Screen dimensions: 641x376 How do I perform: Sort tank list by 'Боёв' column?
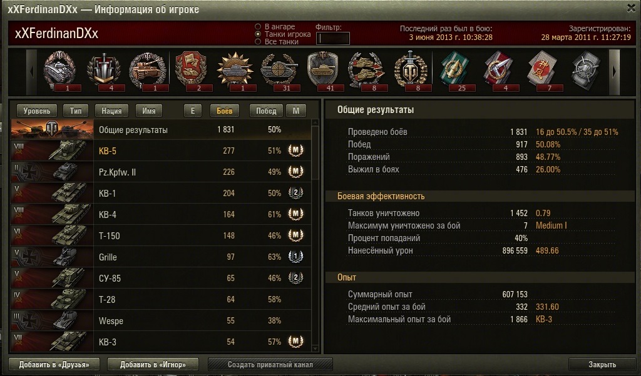pos(224,111)
